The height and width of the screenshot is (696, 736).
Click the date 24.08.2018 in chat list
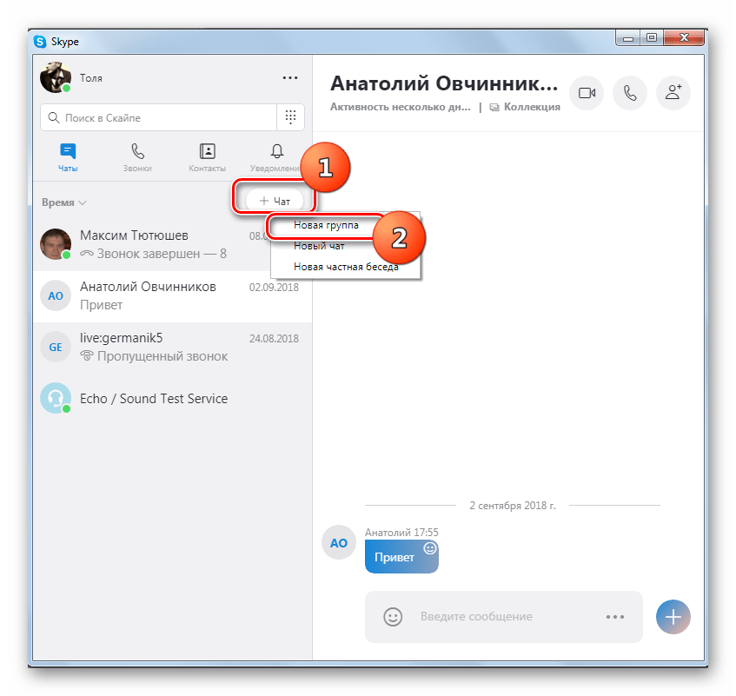(274, 339)
